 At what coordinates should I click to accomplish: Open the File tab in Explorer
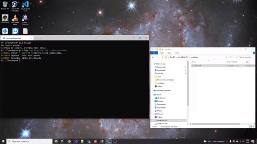pyautogui.click(x=154, y=53)
